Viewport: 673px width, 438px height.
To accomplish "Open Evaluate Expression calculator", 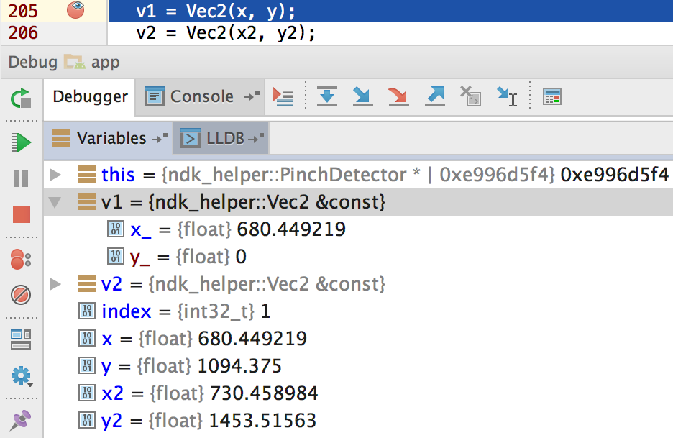I will point(552,96).
